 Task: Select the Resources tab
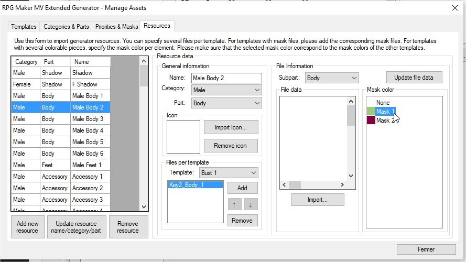click(x=157, y=26)
